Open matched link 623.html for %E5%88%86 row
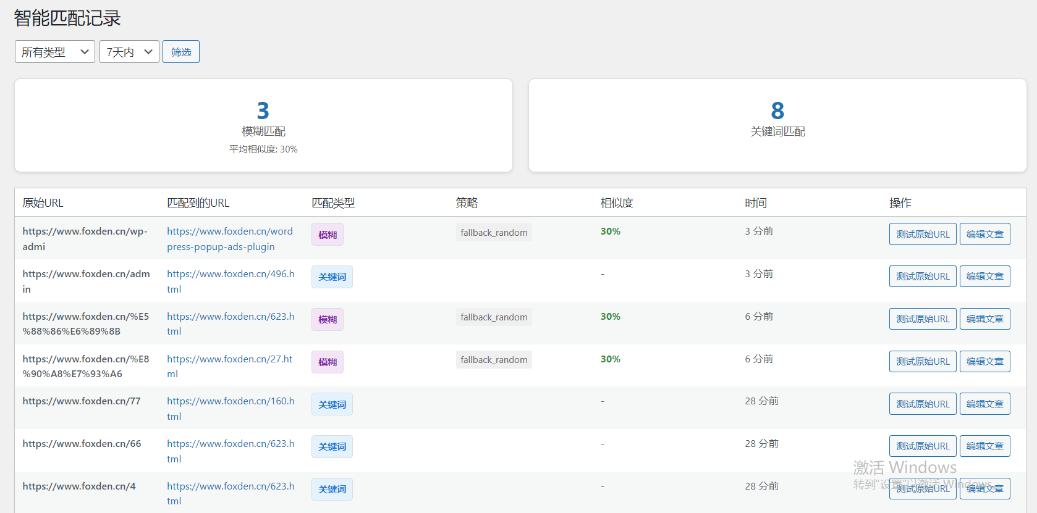This screenshot has height=513, width=1037. point(231,323)
